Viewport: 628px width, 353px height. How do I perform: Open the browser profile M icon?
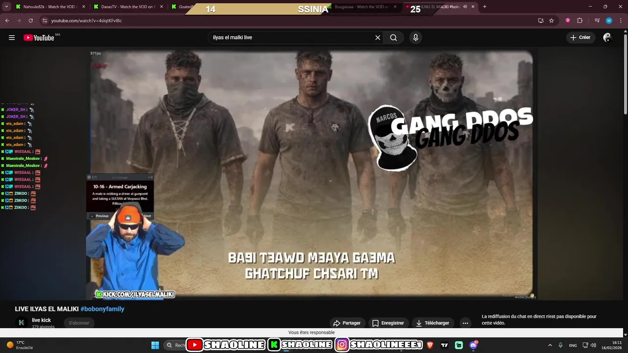tap(609, 21)
